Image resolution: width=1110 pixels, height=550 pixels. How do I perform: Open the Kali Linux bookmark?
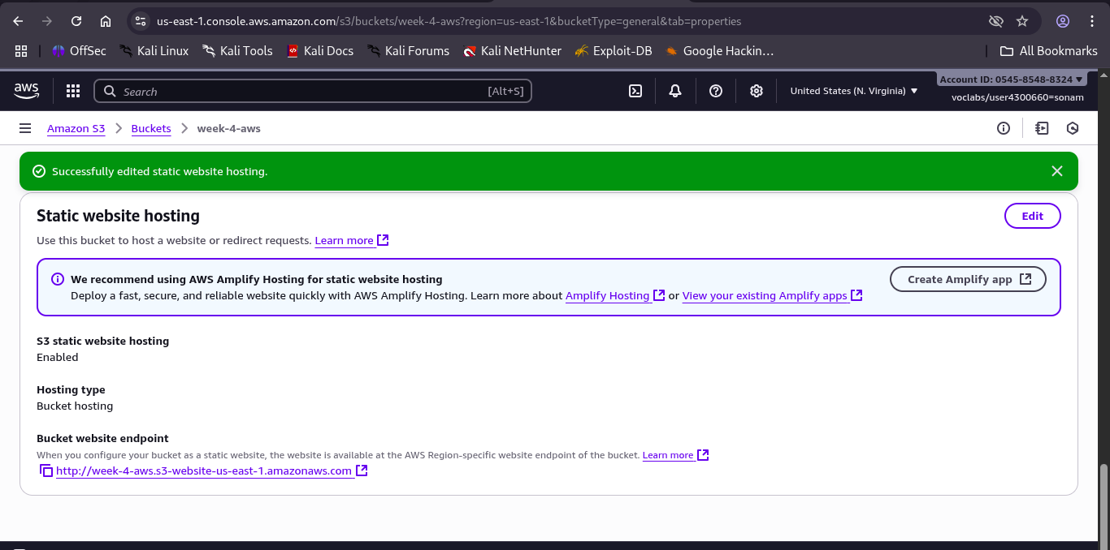(x=154, y=50)
